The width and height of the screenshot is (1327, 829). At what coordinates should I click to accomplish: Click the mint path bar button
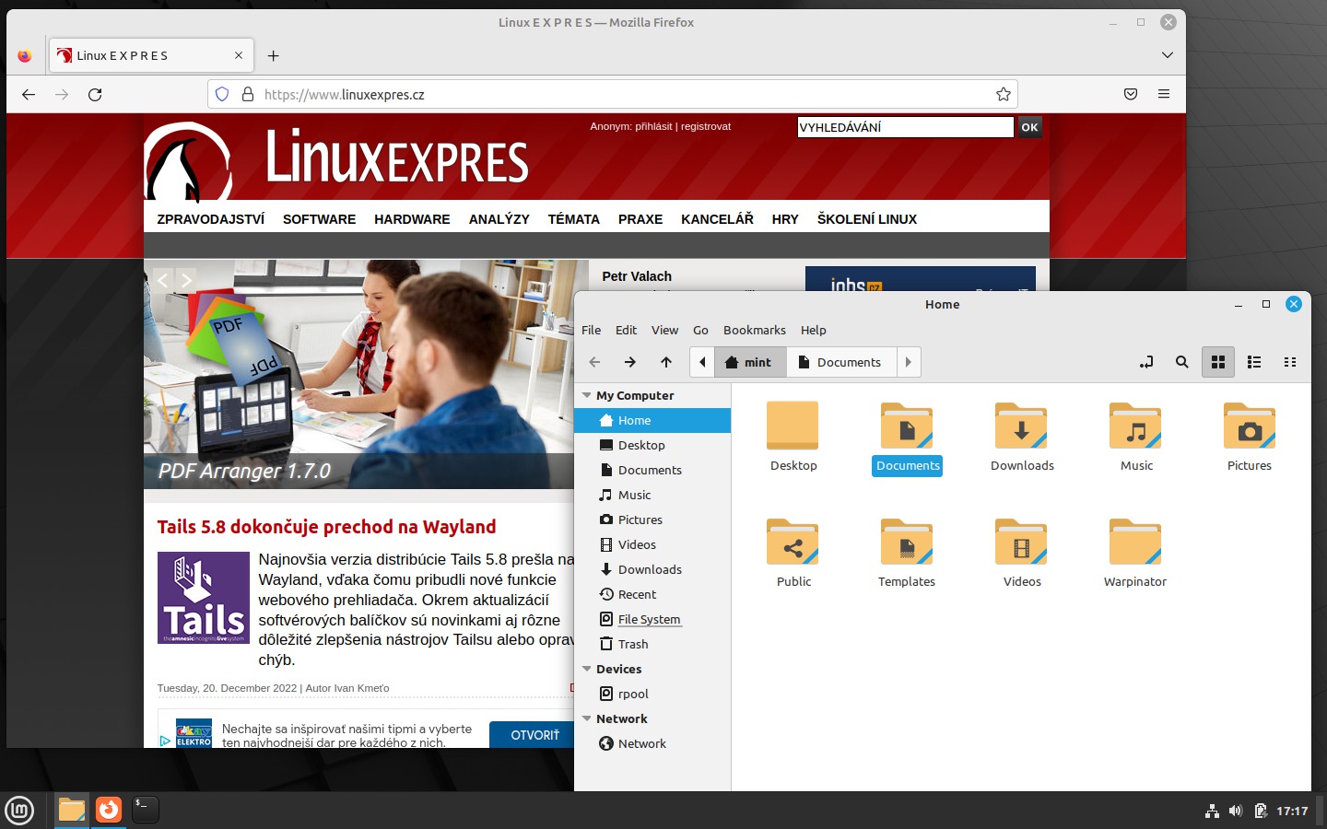point(749,362)
